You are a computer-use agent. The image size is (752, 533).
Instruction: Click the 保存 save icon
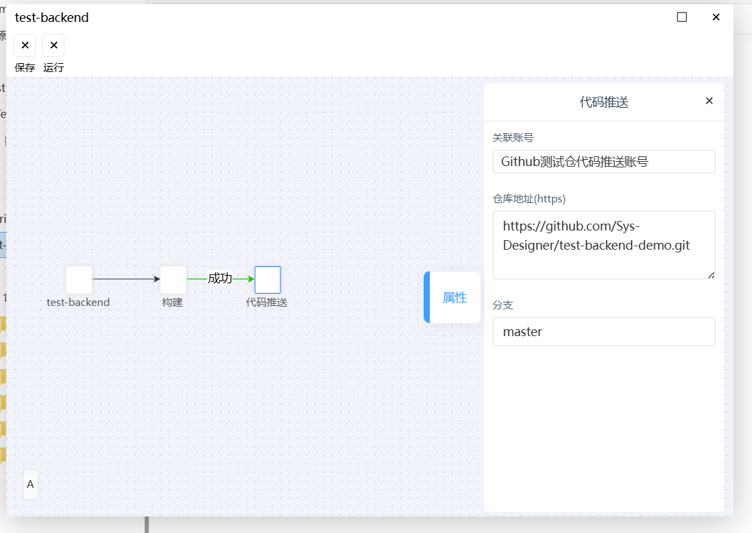click(25, 45)
